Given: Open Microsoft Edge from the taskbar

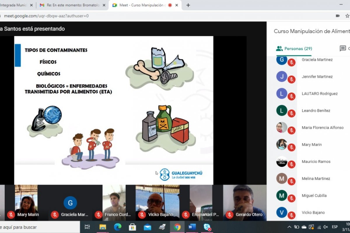Looking at the screenshot, I should [118, 227].
